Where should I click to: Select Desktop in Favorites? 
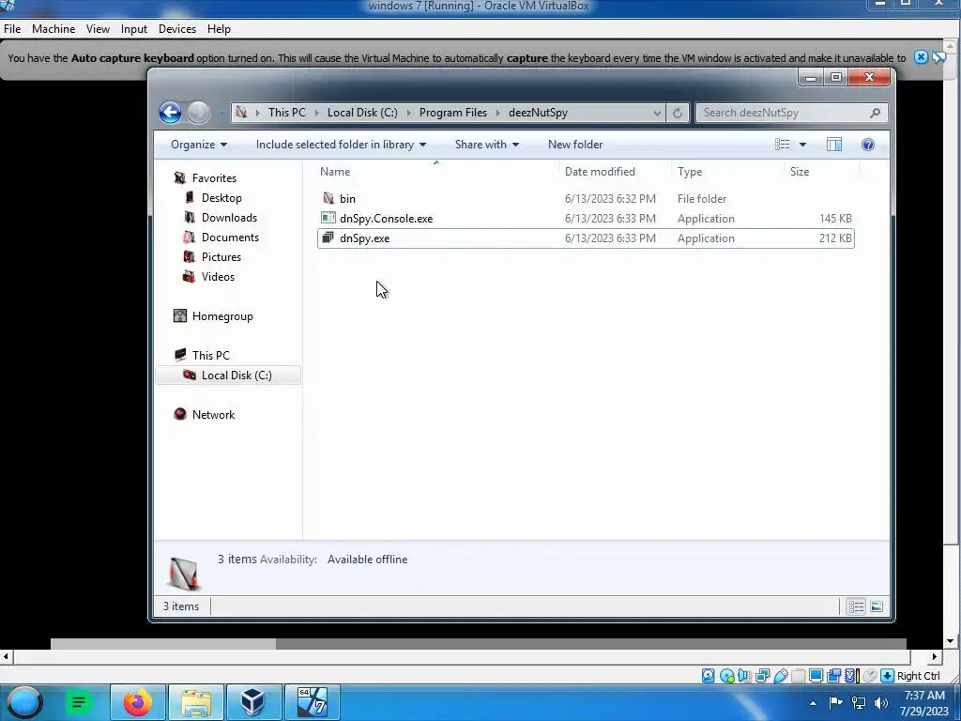pos(221,197)
